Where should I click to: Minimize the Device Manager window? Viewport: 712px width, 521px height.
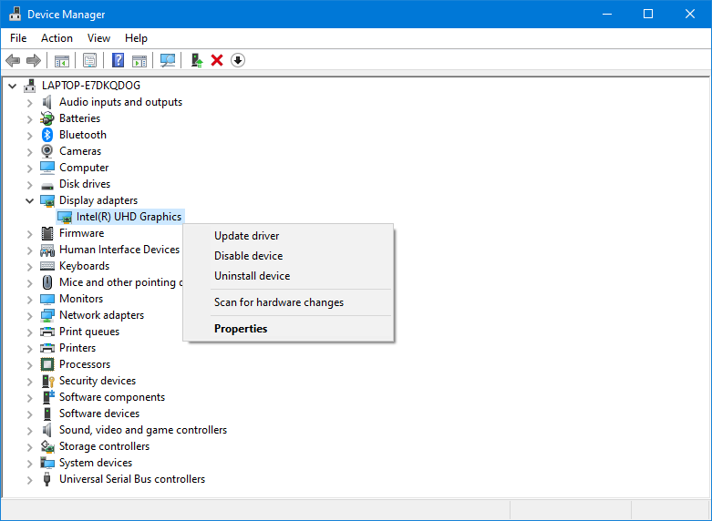point(606,14)
